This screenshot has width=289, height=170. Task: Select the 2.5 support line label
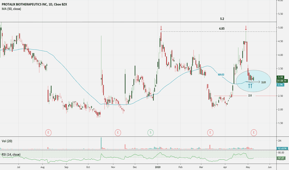pyautogui.click(x=250, y=96)
